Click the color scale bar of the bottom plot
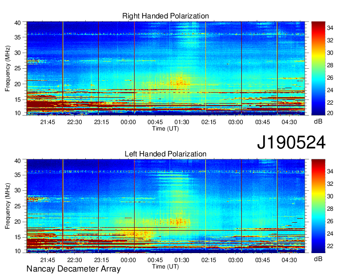This screenshot has width=339, height=275. pos(318,206)
